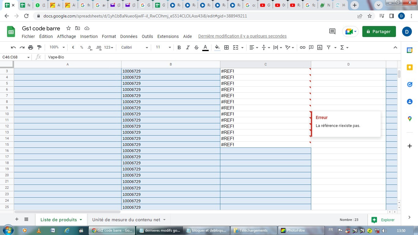Open Google Keep side panel
The height and width of the screenshot is (235, 418).
pyautogui.click(x=410, y=67)
